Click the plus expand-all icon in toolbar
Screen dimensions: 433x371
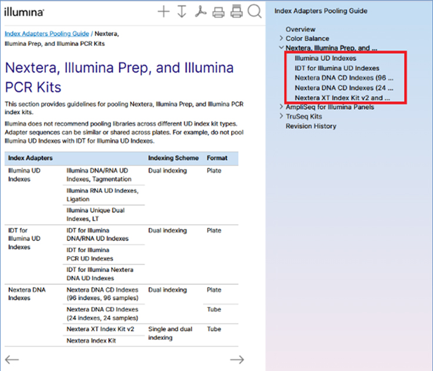click(x=164, y=12)
